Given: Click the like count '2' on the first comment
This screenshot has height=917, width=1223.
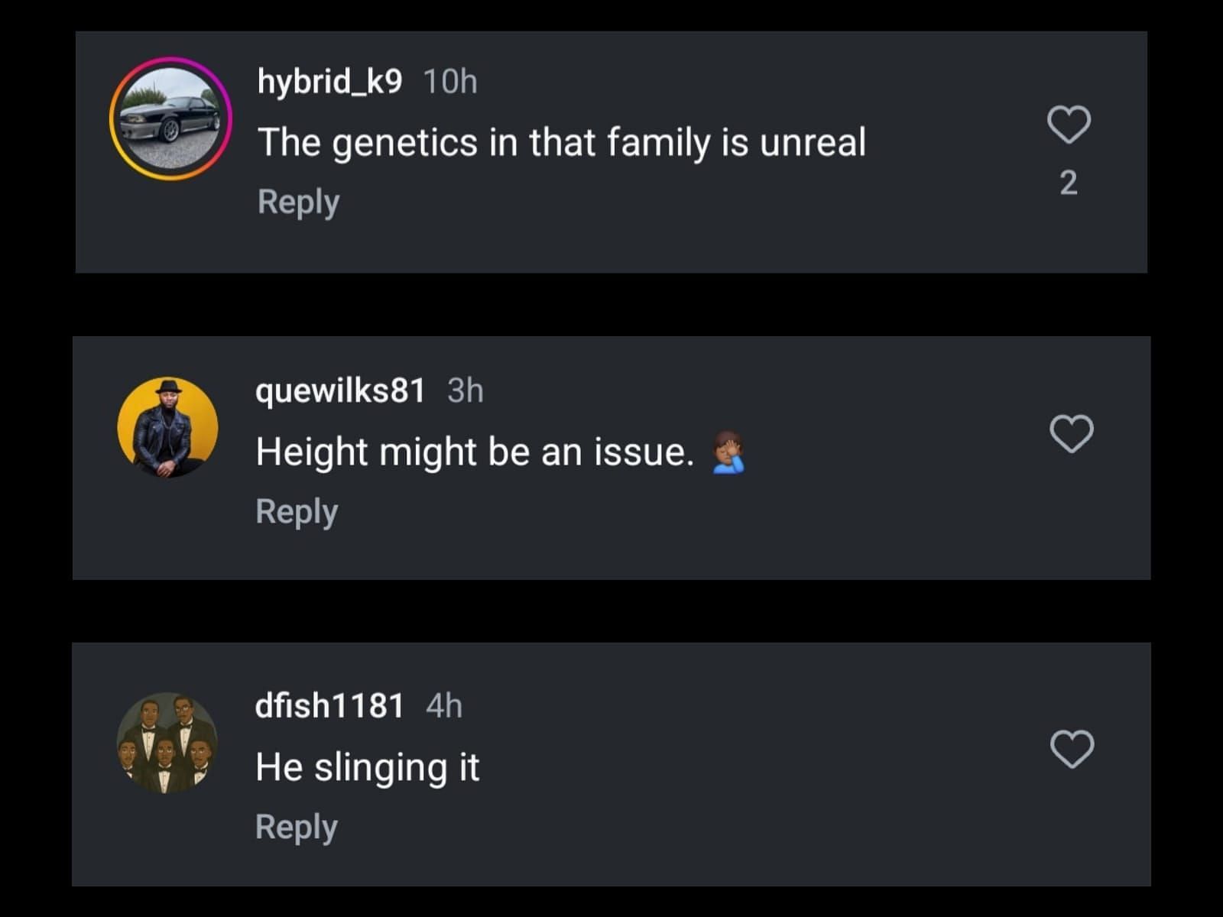Looking at the screenshot, I should [x=1068, y=182].
